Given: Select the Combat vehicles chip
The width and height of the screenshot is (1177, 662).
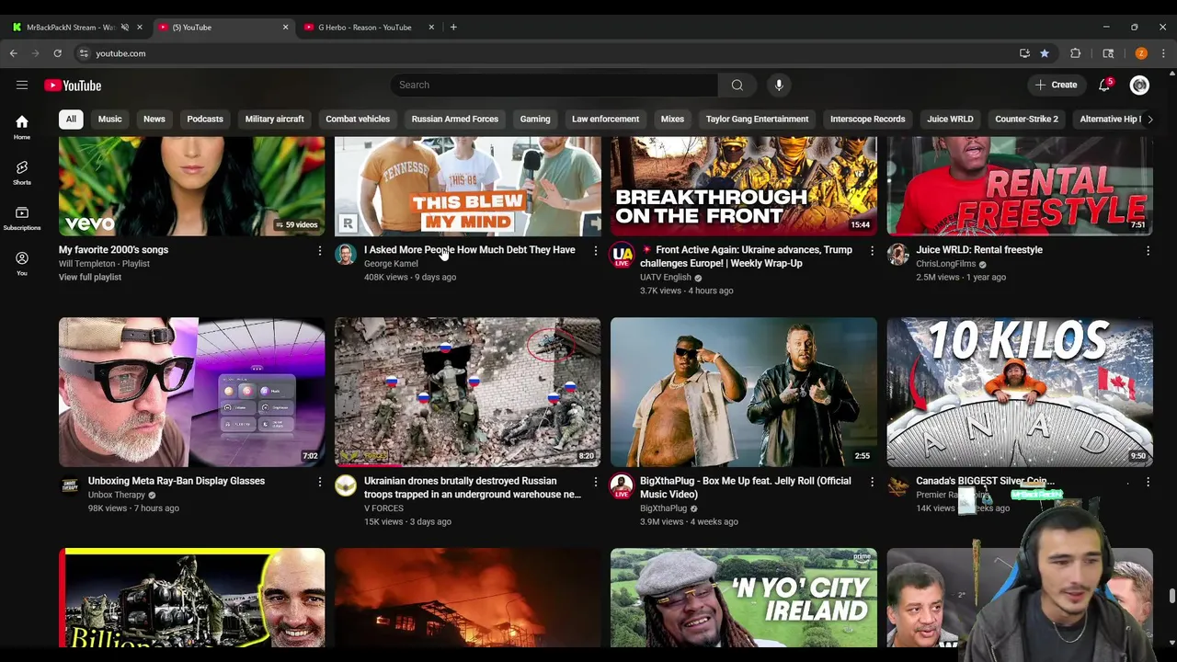Looking at the screenshot, I should (x=358, y=119).
